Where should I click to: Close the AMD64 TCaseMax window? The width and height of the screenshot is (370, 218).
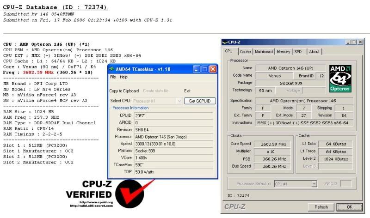coord(213,69)
